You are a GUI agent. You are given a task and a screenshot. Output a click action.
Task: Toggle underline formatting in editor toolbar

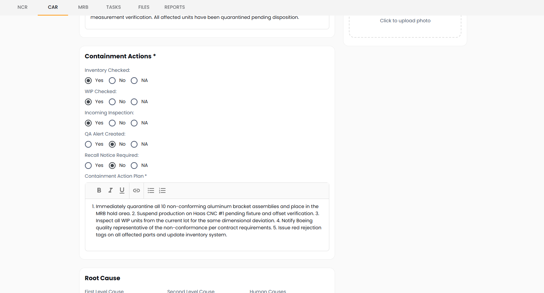click(x=122, y=191)
